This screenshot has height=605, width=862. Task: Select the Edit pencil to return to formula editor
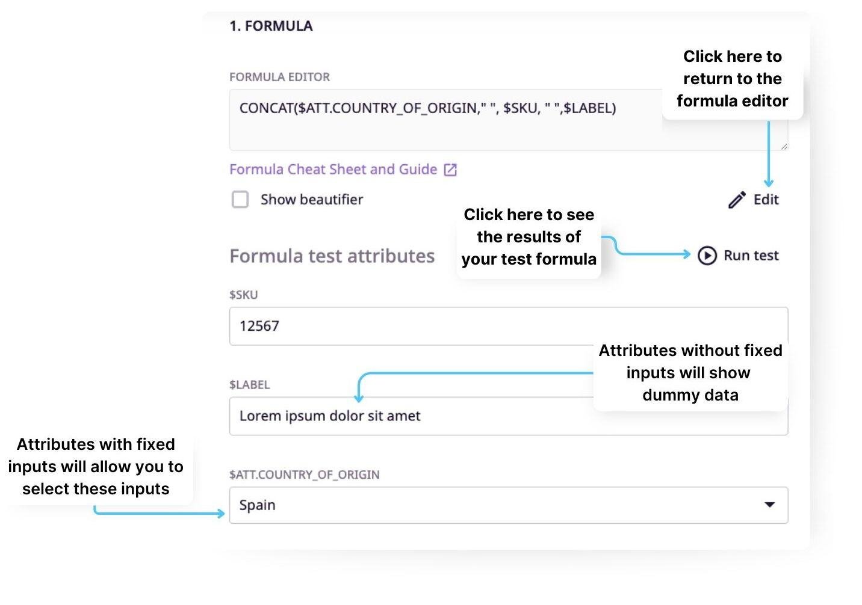coord(736,199)
